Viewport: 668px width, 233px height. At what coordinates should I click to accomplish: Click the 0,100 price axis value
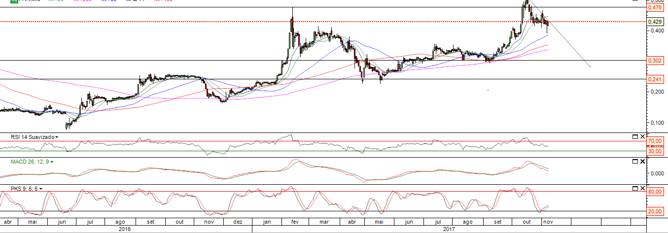point(656,122)
